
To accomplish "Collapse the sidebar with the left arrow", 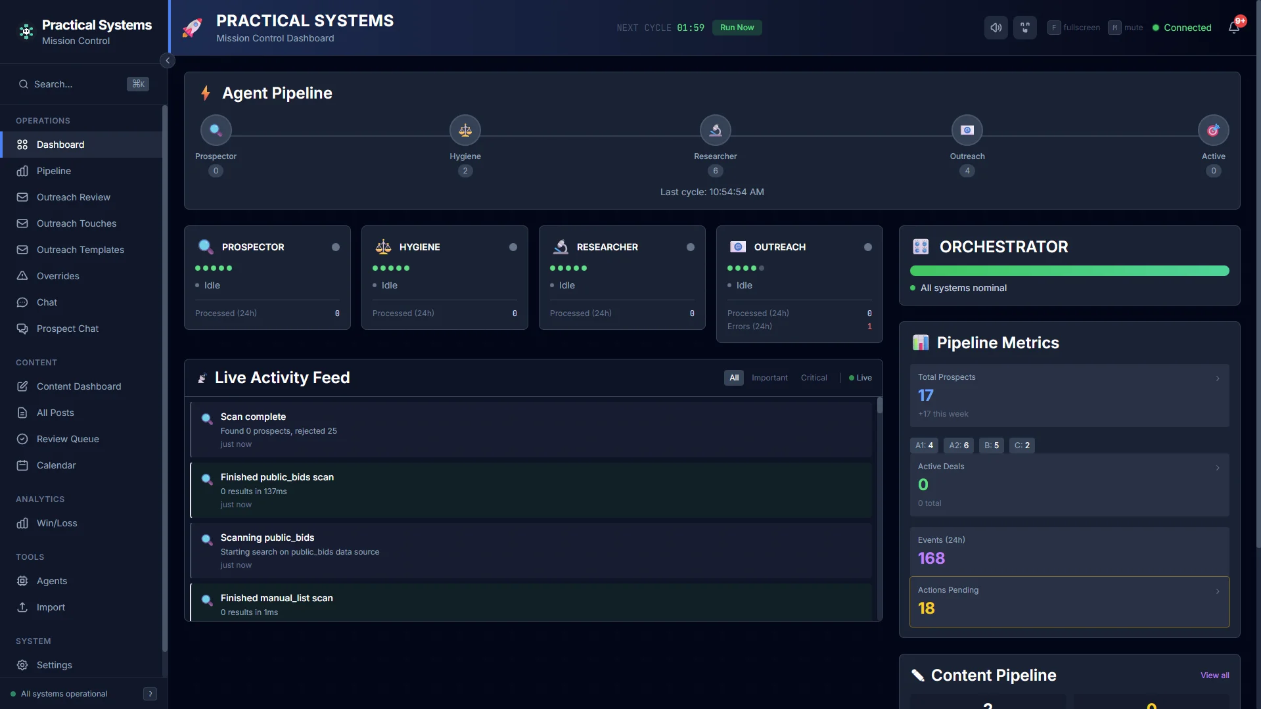I will 168,60.
